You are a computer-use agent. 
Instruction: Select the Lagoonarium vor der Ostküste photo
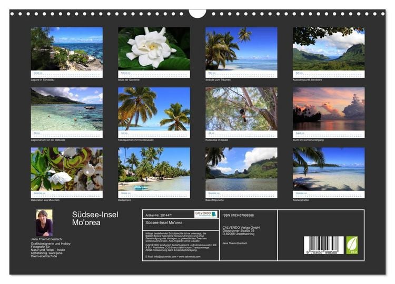67,109
